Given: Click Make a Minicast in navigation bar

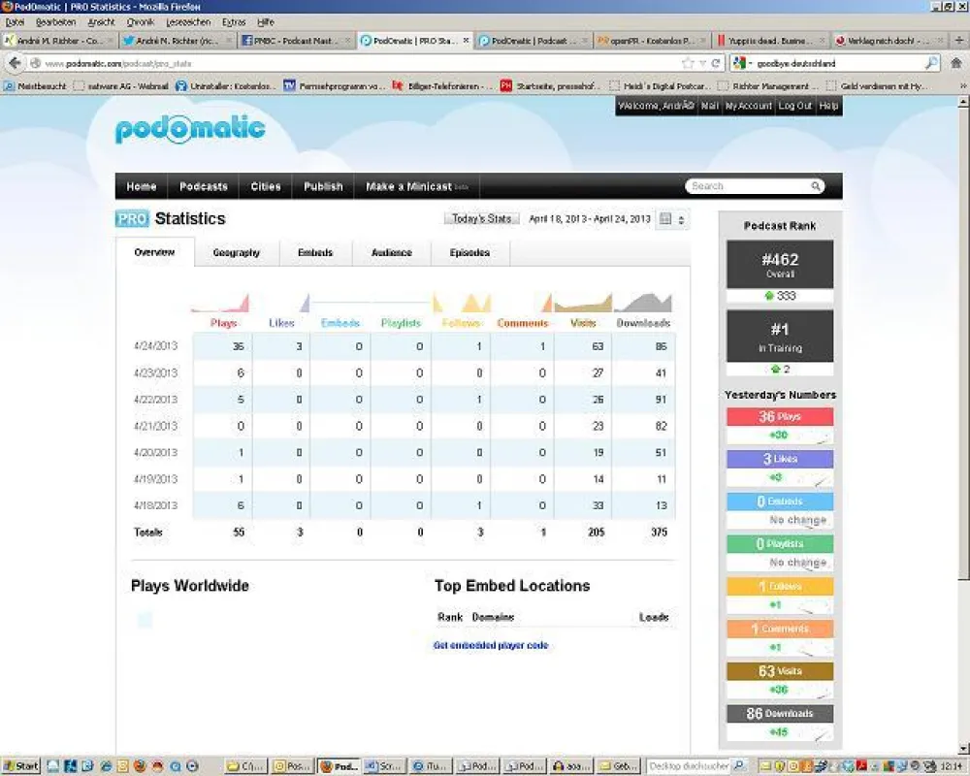Looking at the screenshot, I should pyautogui.click(x=416, y=186).
